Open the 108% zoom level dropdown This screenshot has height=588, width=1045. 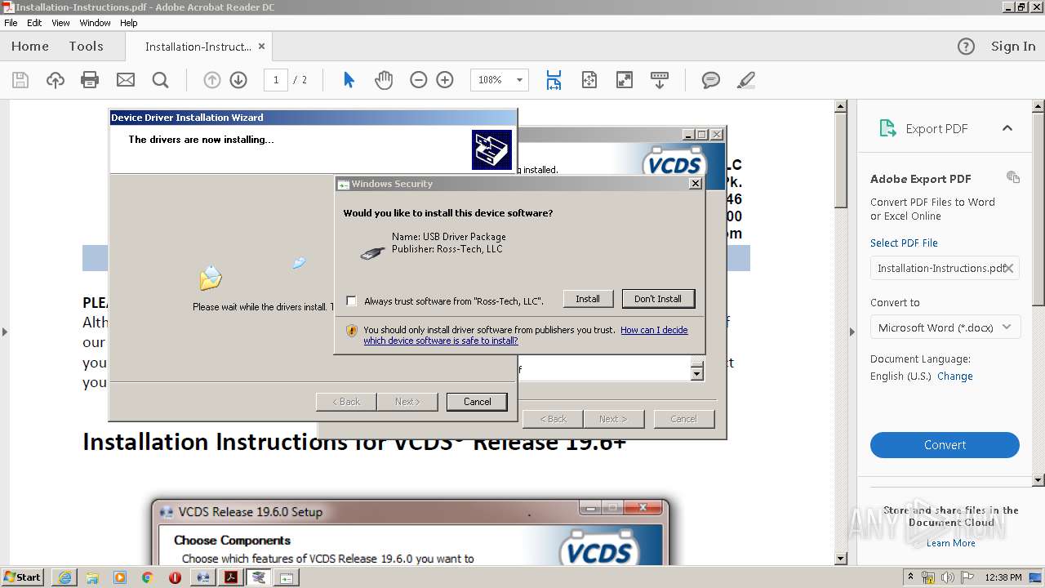[x=519, y=80]
